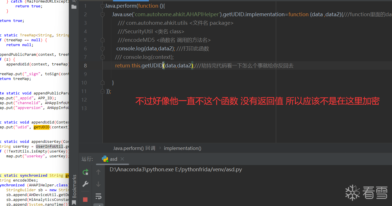Viewport: 392px width, 206px height.
Task: Click the up arrow in Run console
Action: (x=98, y=172)
